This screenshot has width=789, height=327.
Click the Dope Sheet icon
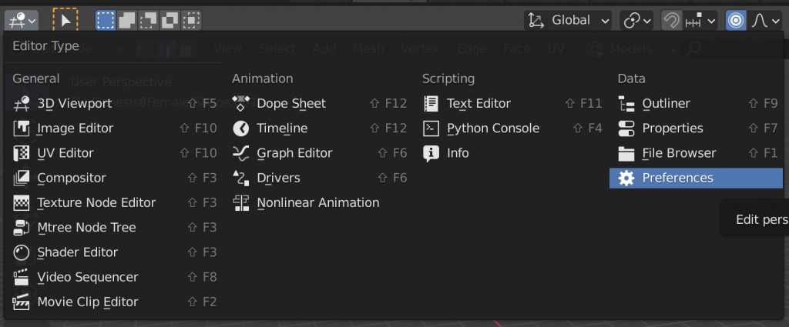pyautogui.click(x=241, y=103)
